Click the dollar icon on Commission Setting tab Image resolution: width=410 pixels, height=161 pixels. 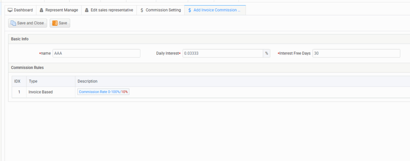[x=142, y=10]
